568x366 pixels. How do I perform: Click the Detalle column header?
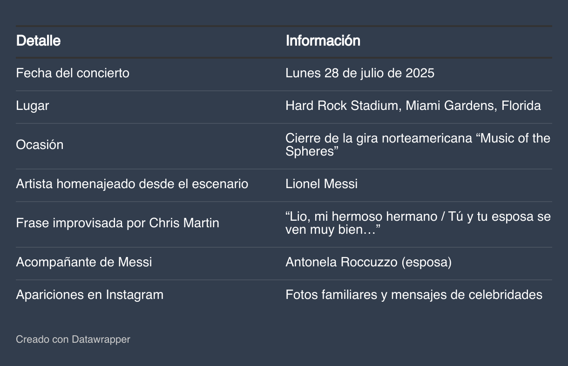pyautogui.click(x=38, y=41)
